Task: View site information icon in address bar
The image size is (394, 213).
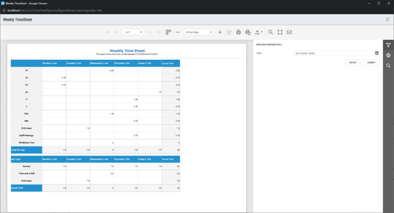Action: point(4,10)
